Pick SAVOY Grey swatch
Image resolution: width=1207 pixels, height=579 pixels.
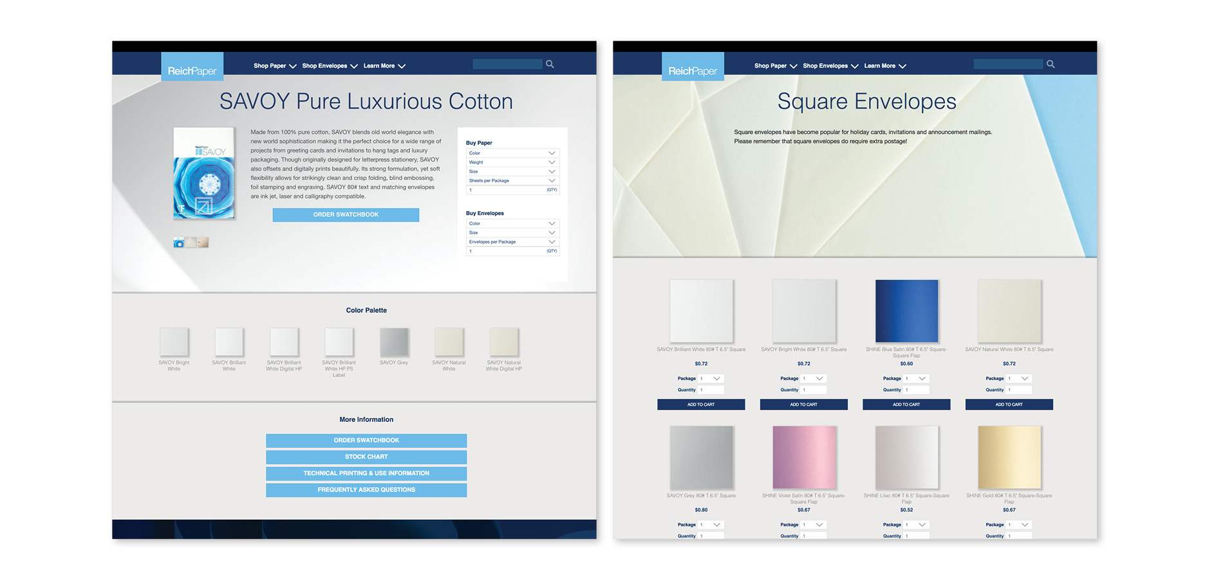[394, 342]
